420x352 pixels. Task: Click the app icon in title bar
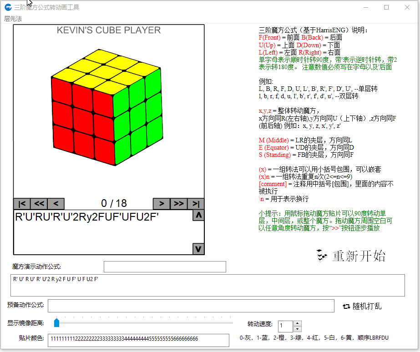point(8,7)
